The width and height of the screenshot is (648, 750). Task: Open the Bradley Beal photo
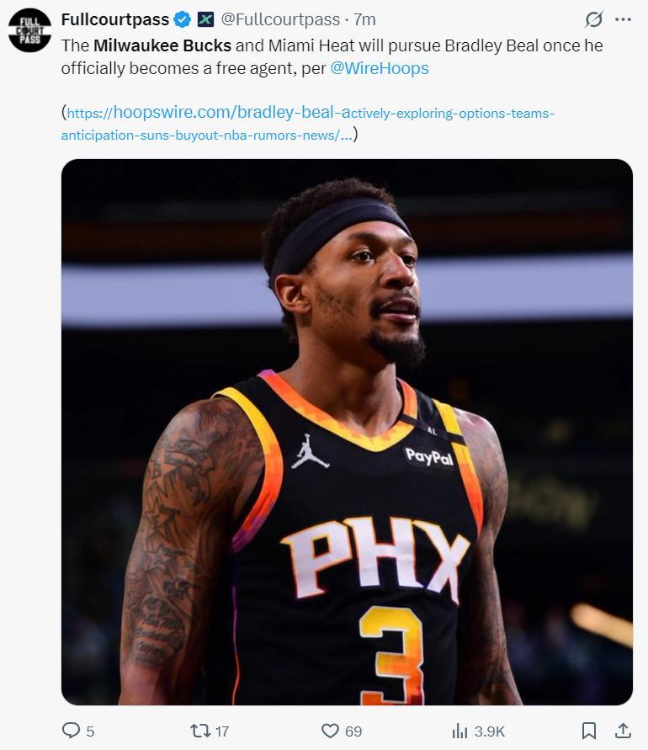click(347, 432)
